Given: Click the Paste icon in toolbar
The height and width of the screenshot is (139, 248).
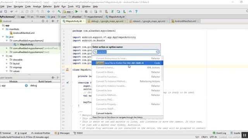Looking at the screenshot, I should pos(32,12).
